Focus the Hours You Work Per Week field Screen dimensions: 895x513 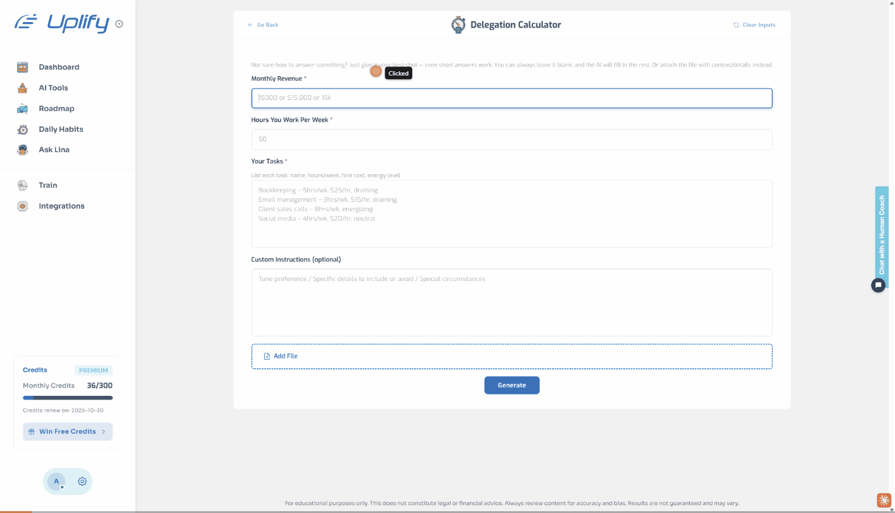point(511,139)
